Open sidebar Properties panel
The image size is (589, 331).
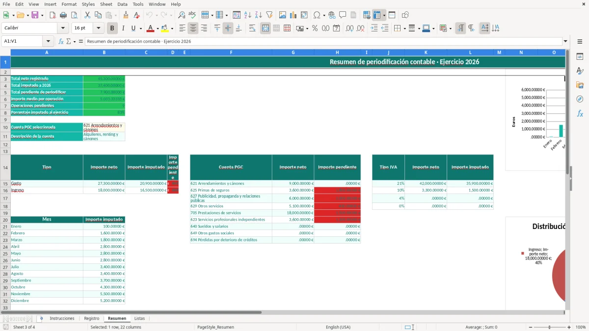580,57
